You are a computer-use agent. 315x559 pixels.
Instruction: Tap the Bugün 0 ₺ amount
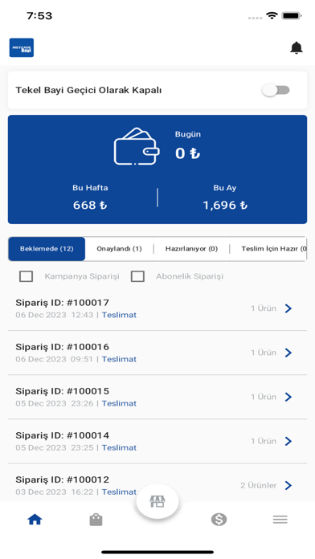coord(188,153)
